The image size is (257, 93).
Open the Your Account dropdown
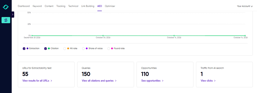pyautogui.click(x=245, y=6)
